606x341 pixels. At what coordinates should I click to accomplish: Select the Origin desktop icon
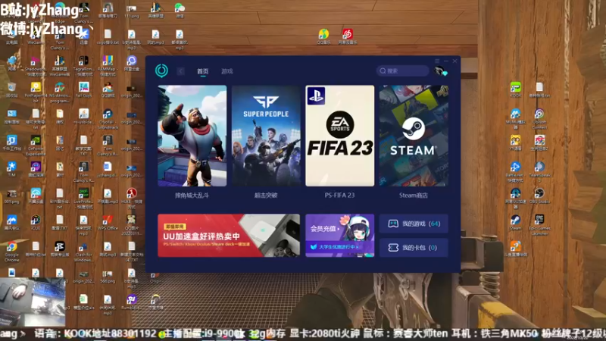pos(156,277)
